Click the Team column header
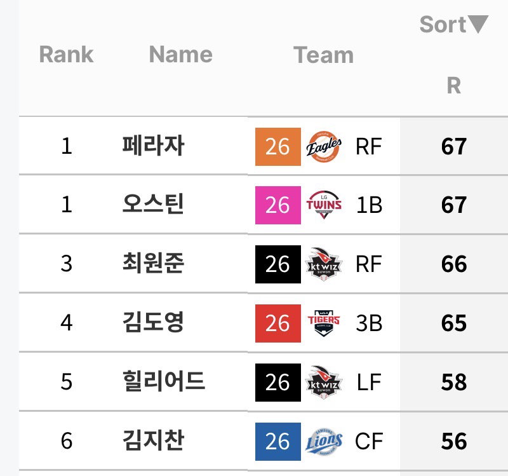 click(x=323, y=55)
